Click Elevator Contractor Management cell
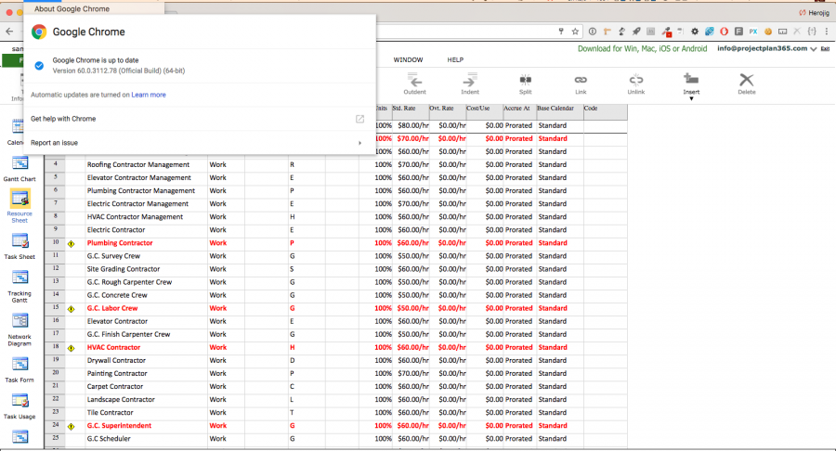836x451 pixels. pyautogui.click(x=147, y=178)
